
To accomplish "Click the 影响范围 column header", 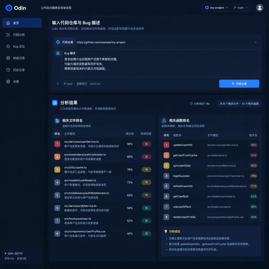I will (x=146, y=134).
